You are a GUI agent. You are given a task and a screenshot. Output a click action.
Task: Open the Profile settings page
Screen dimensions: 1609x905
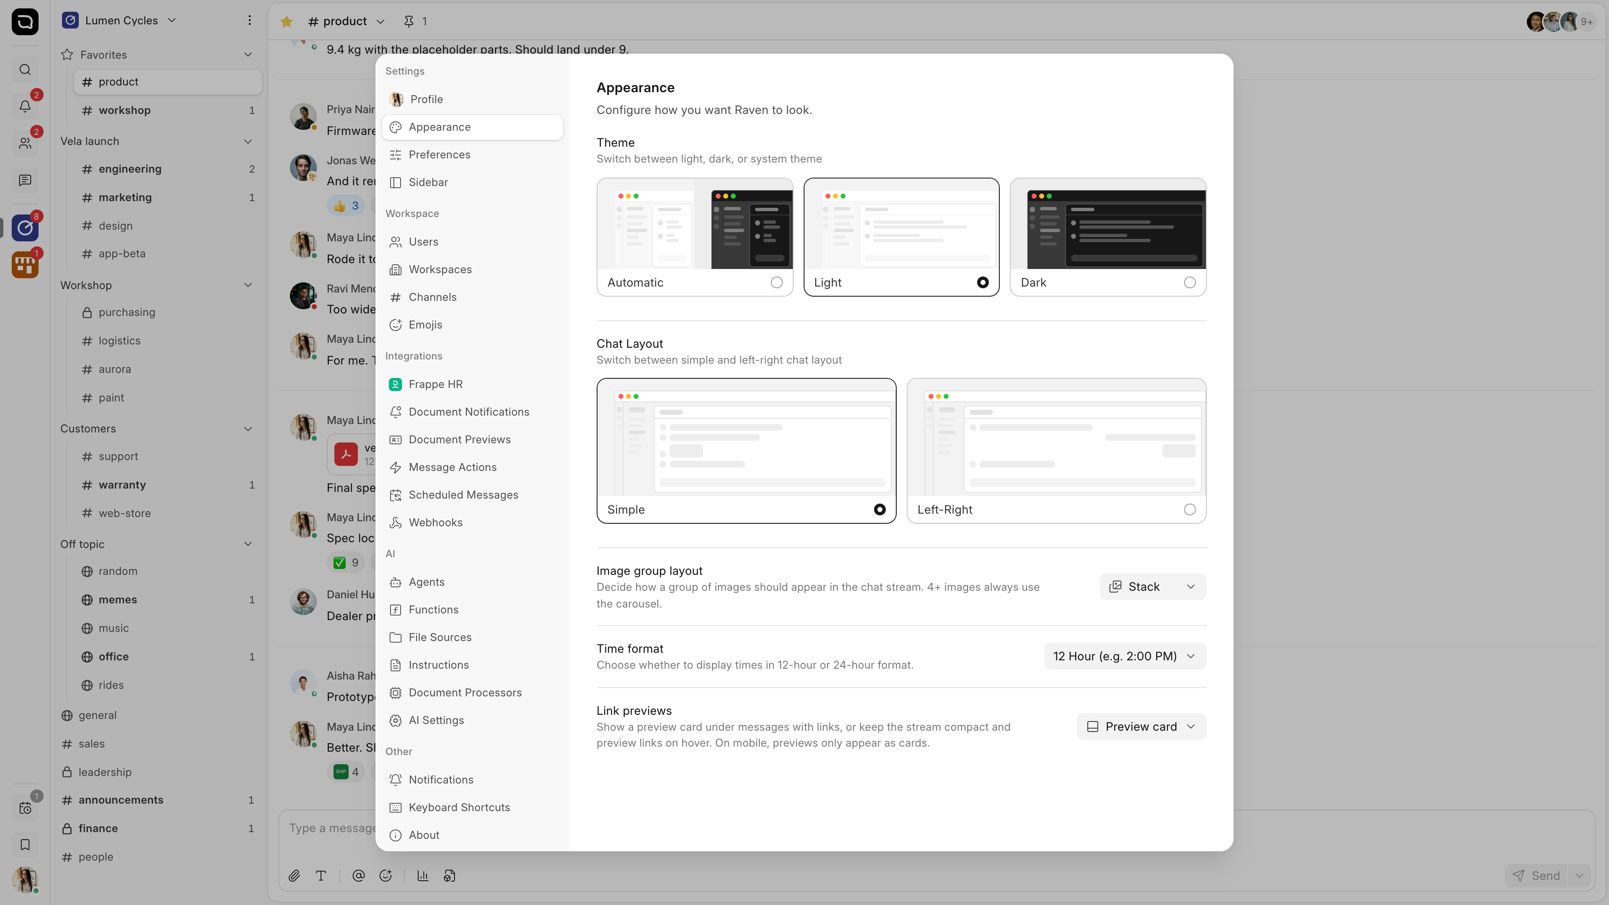pyautogui.click(x=472, y=99)
